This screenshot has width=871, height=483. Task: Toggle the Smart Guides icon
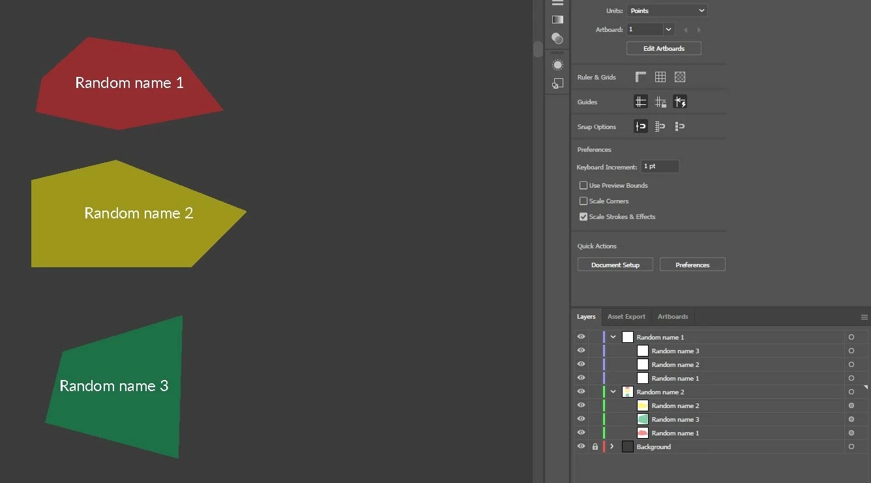(680, 102)
